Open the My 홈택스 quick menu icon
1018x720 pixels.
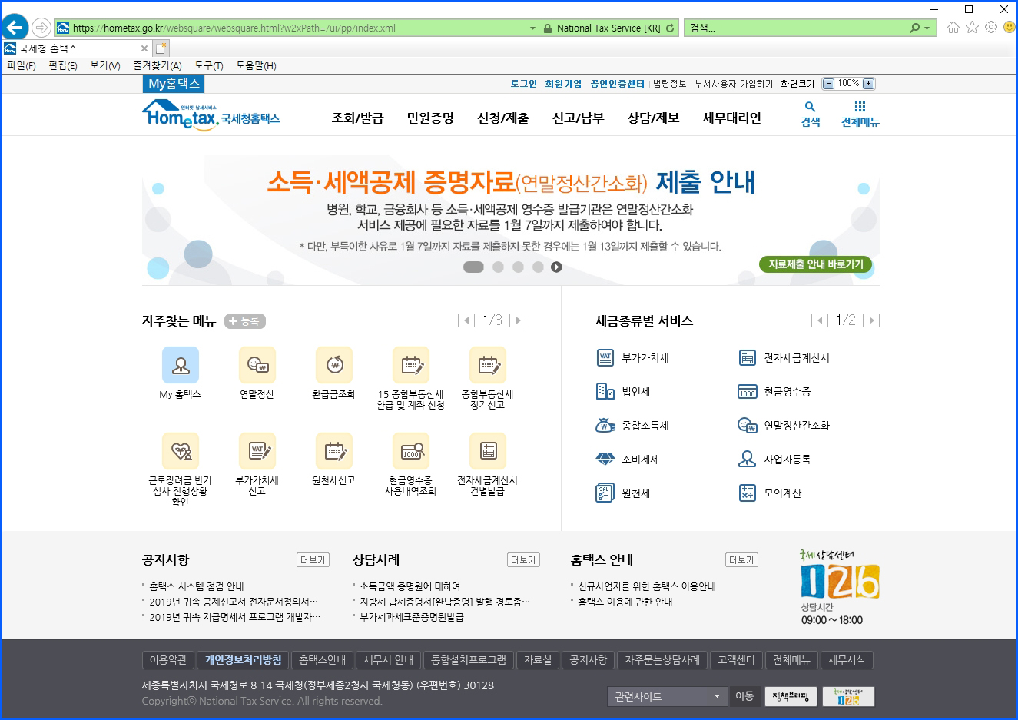[x=181, y=365]
